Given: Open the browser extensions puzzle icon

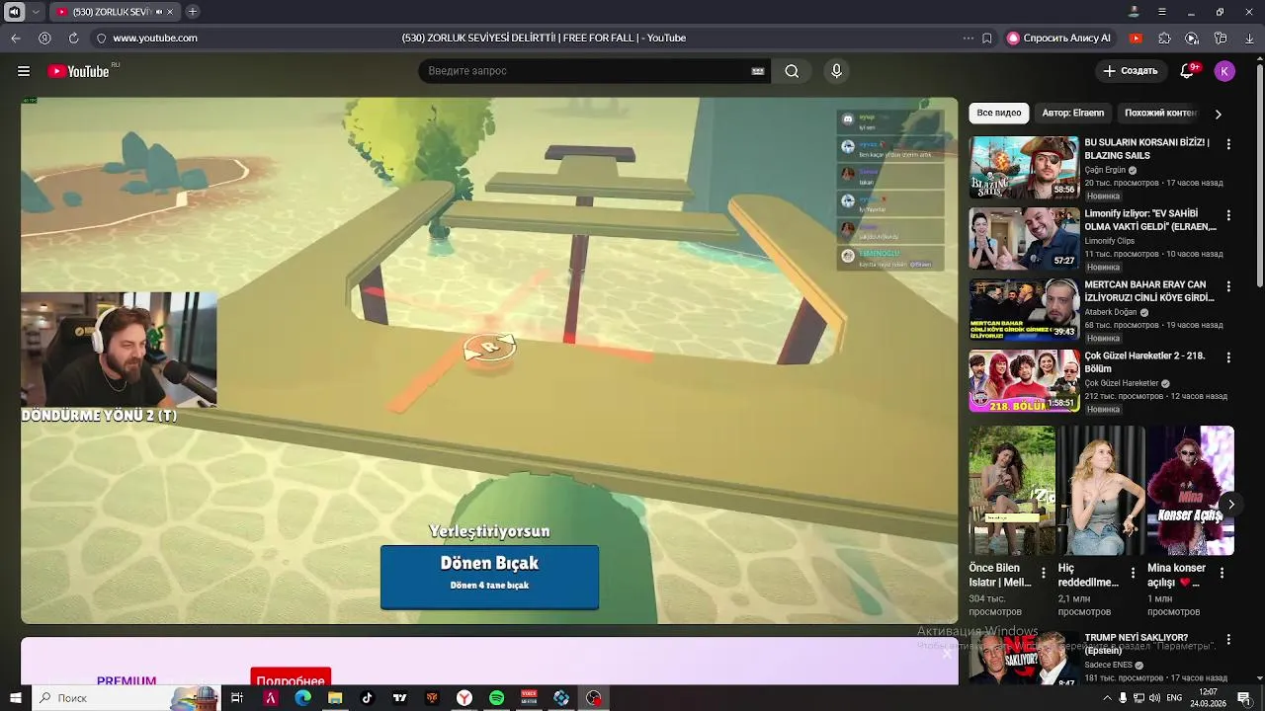Looking at the screenshot, I should pyautogui.click(x=1164, y=38).
